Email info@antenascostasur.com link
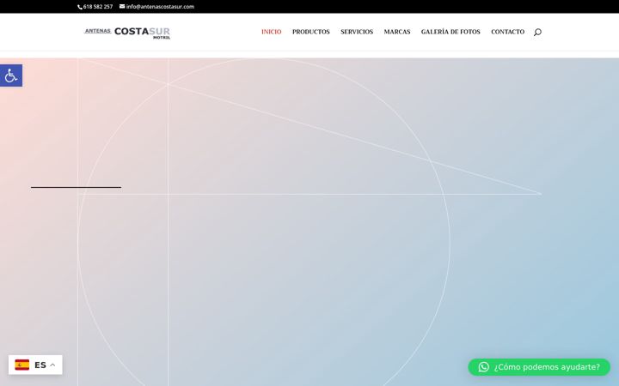 (x=160, y=7)
